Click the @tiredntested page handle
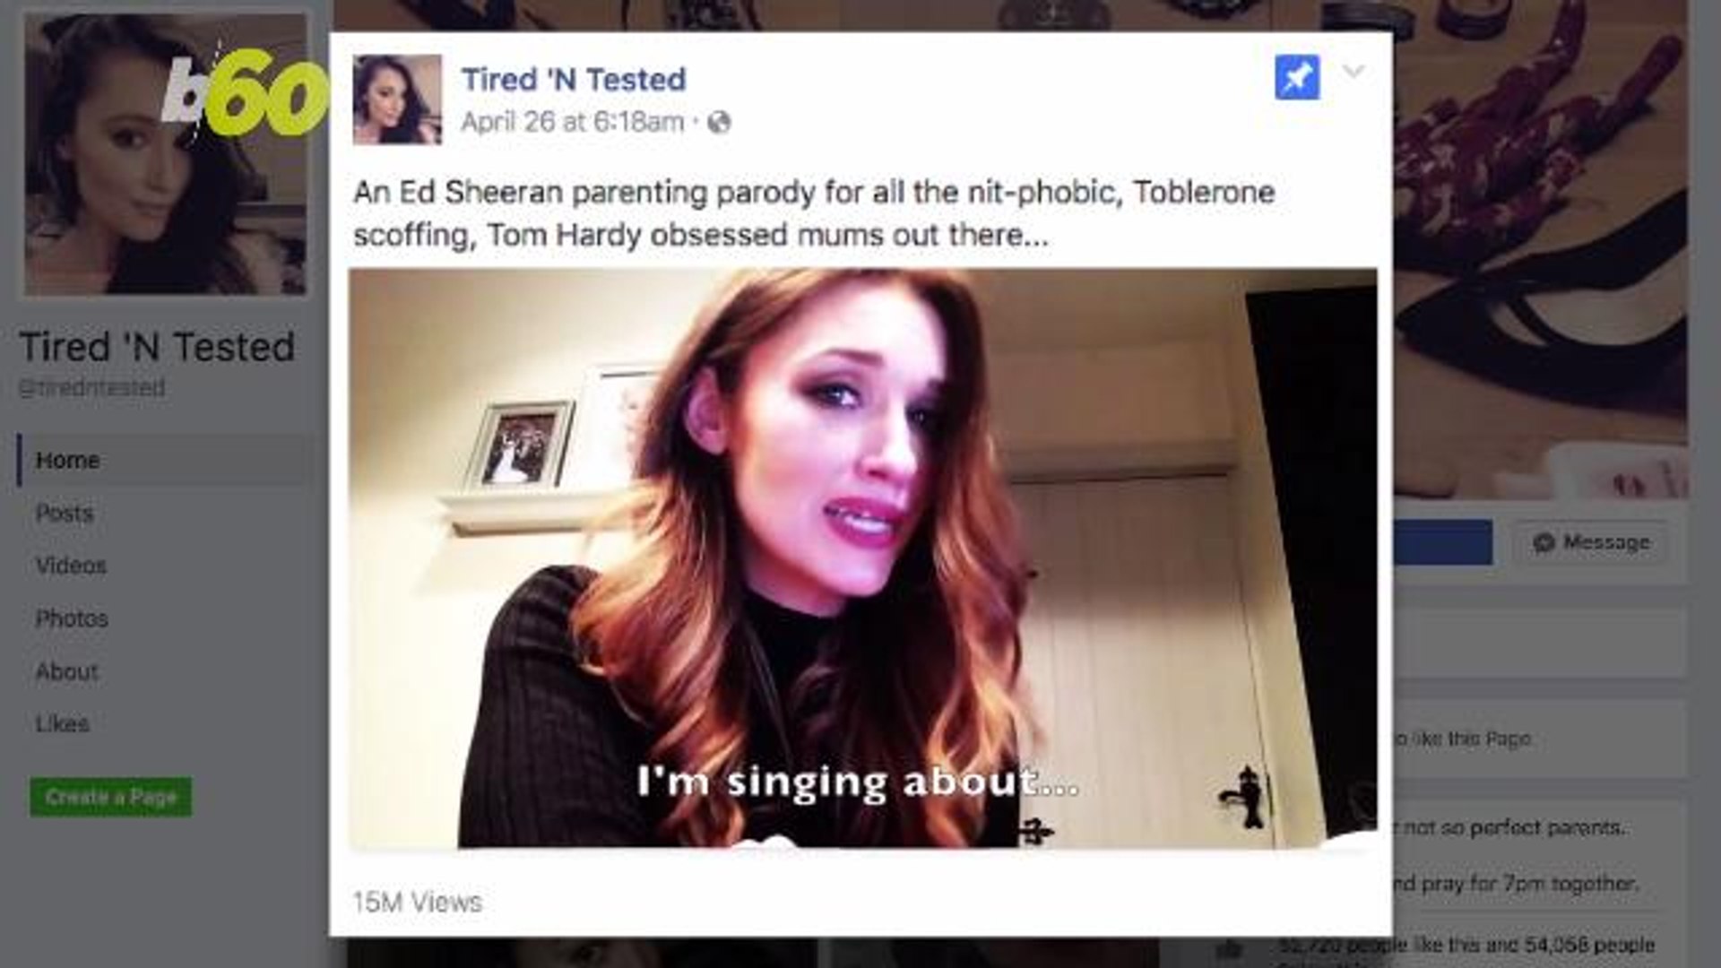 tap(92, 388)
